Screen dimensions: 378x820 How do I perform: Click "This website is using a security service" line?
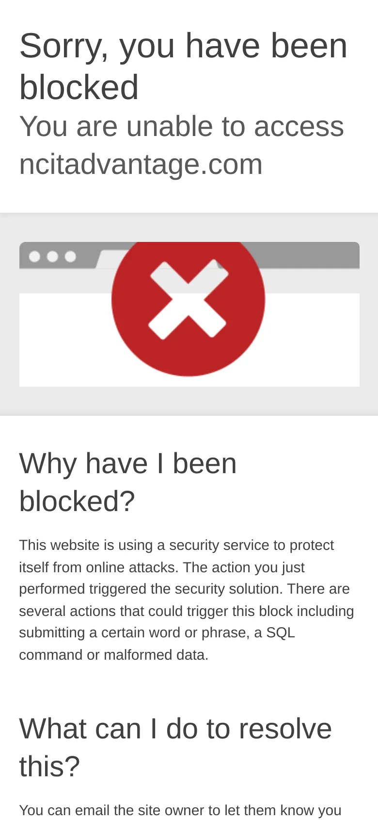pyautogui.click(x=176, y=545)
